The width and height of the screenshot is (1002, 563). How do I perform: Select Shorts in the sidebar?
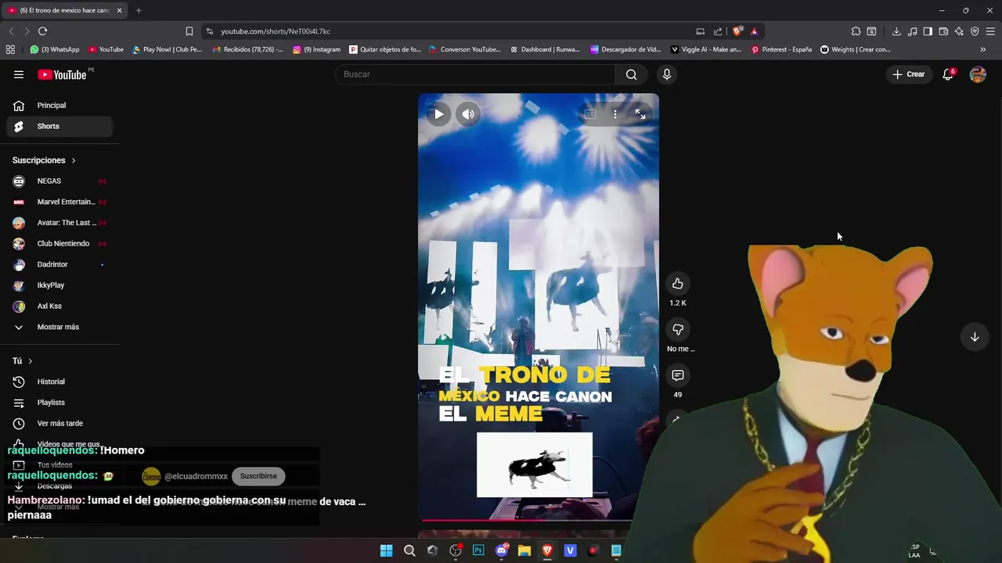click(59, 126)
